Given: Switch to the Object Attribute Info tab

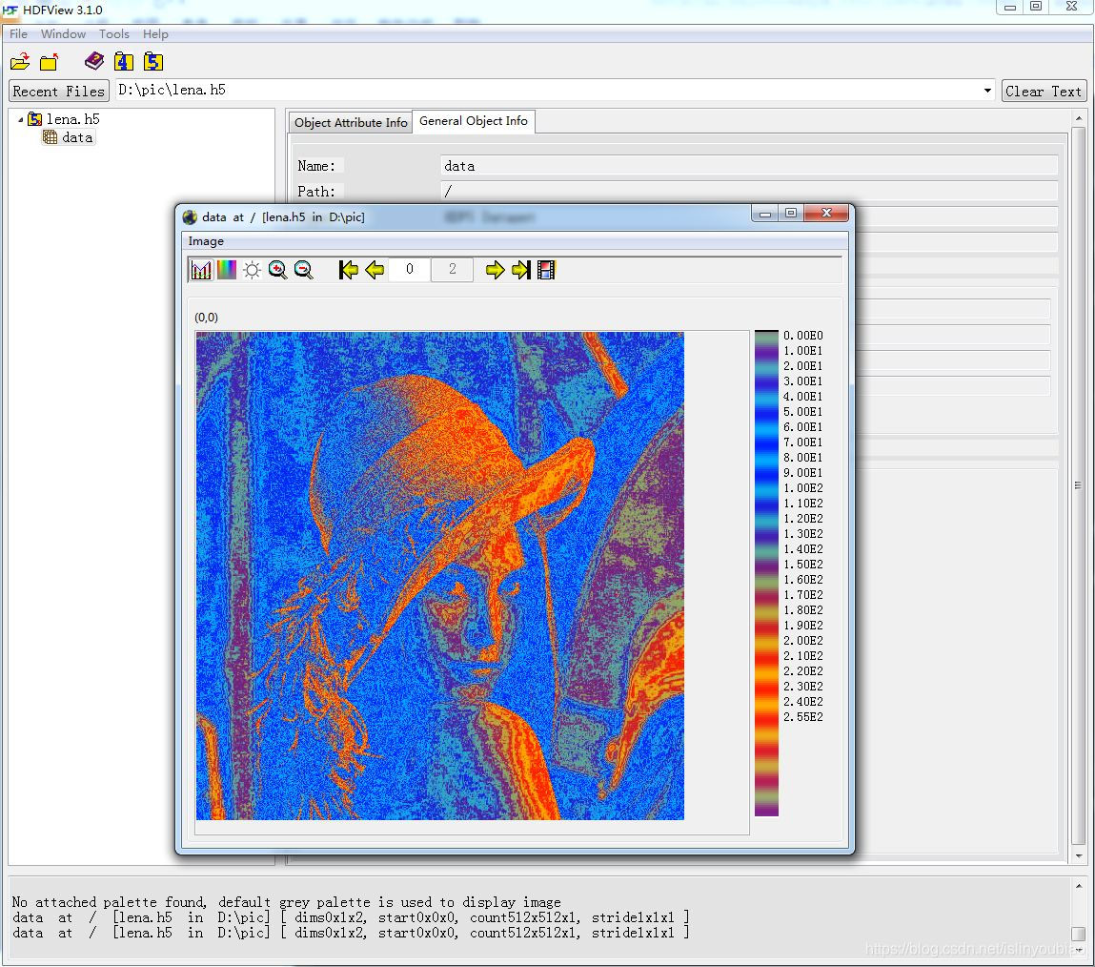Looking at the screenshot, I should pos(351,122).
